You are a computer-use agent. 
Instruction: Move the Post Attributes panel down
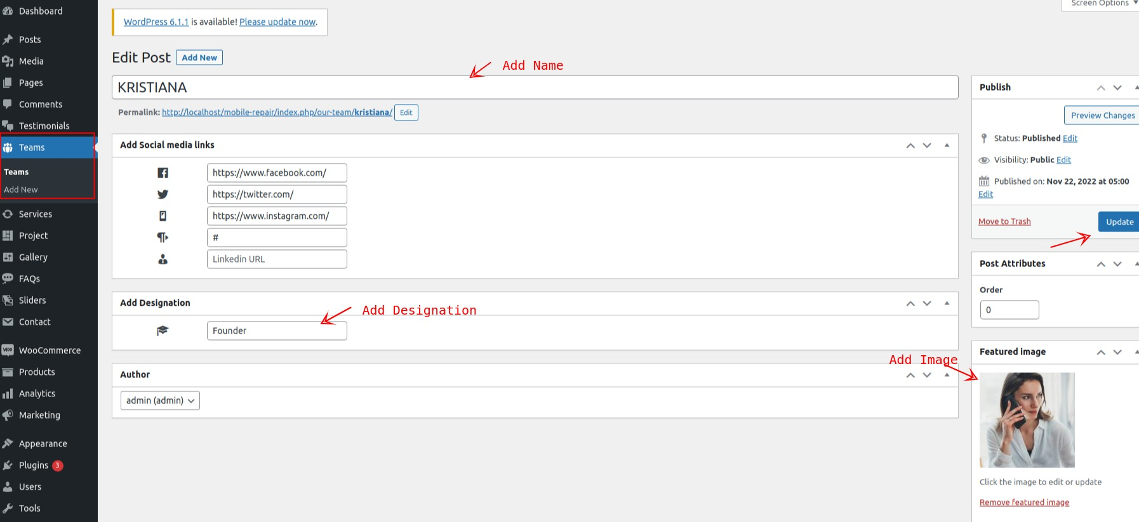[1117, 264]
